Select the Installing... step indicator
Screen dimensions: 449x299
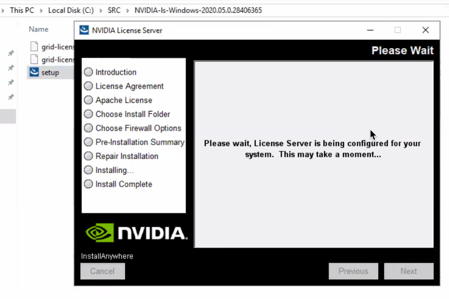click(x=89, y=170)
